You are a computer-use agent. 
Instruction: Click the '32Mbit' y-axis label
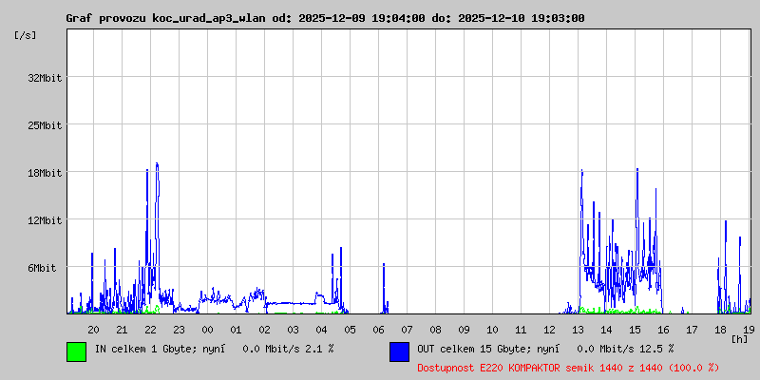pos(45,78)
